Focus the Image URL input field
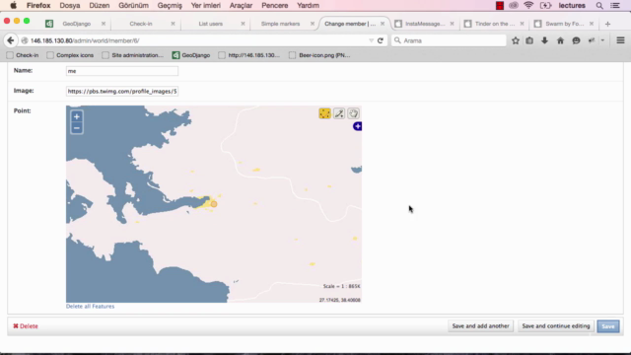This screenshot has height=355, width=631. [122, 92]
